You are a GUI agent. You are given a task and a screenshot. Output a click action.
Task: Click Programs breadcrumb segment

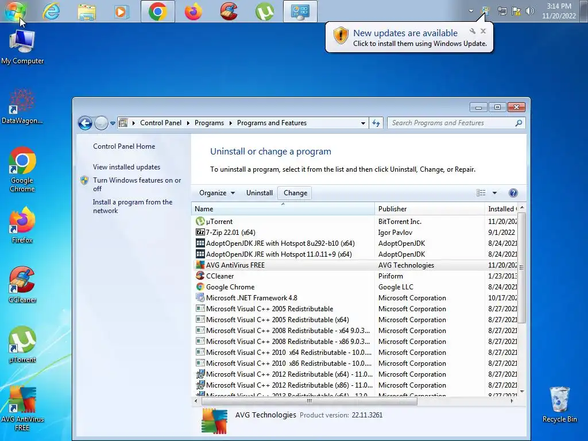[x=209, y=123]
